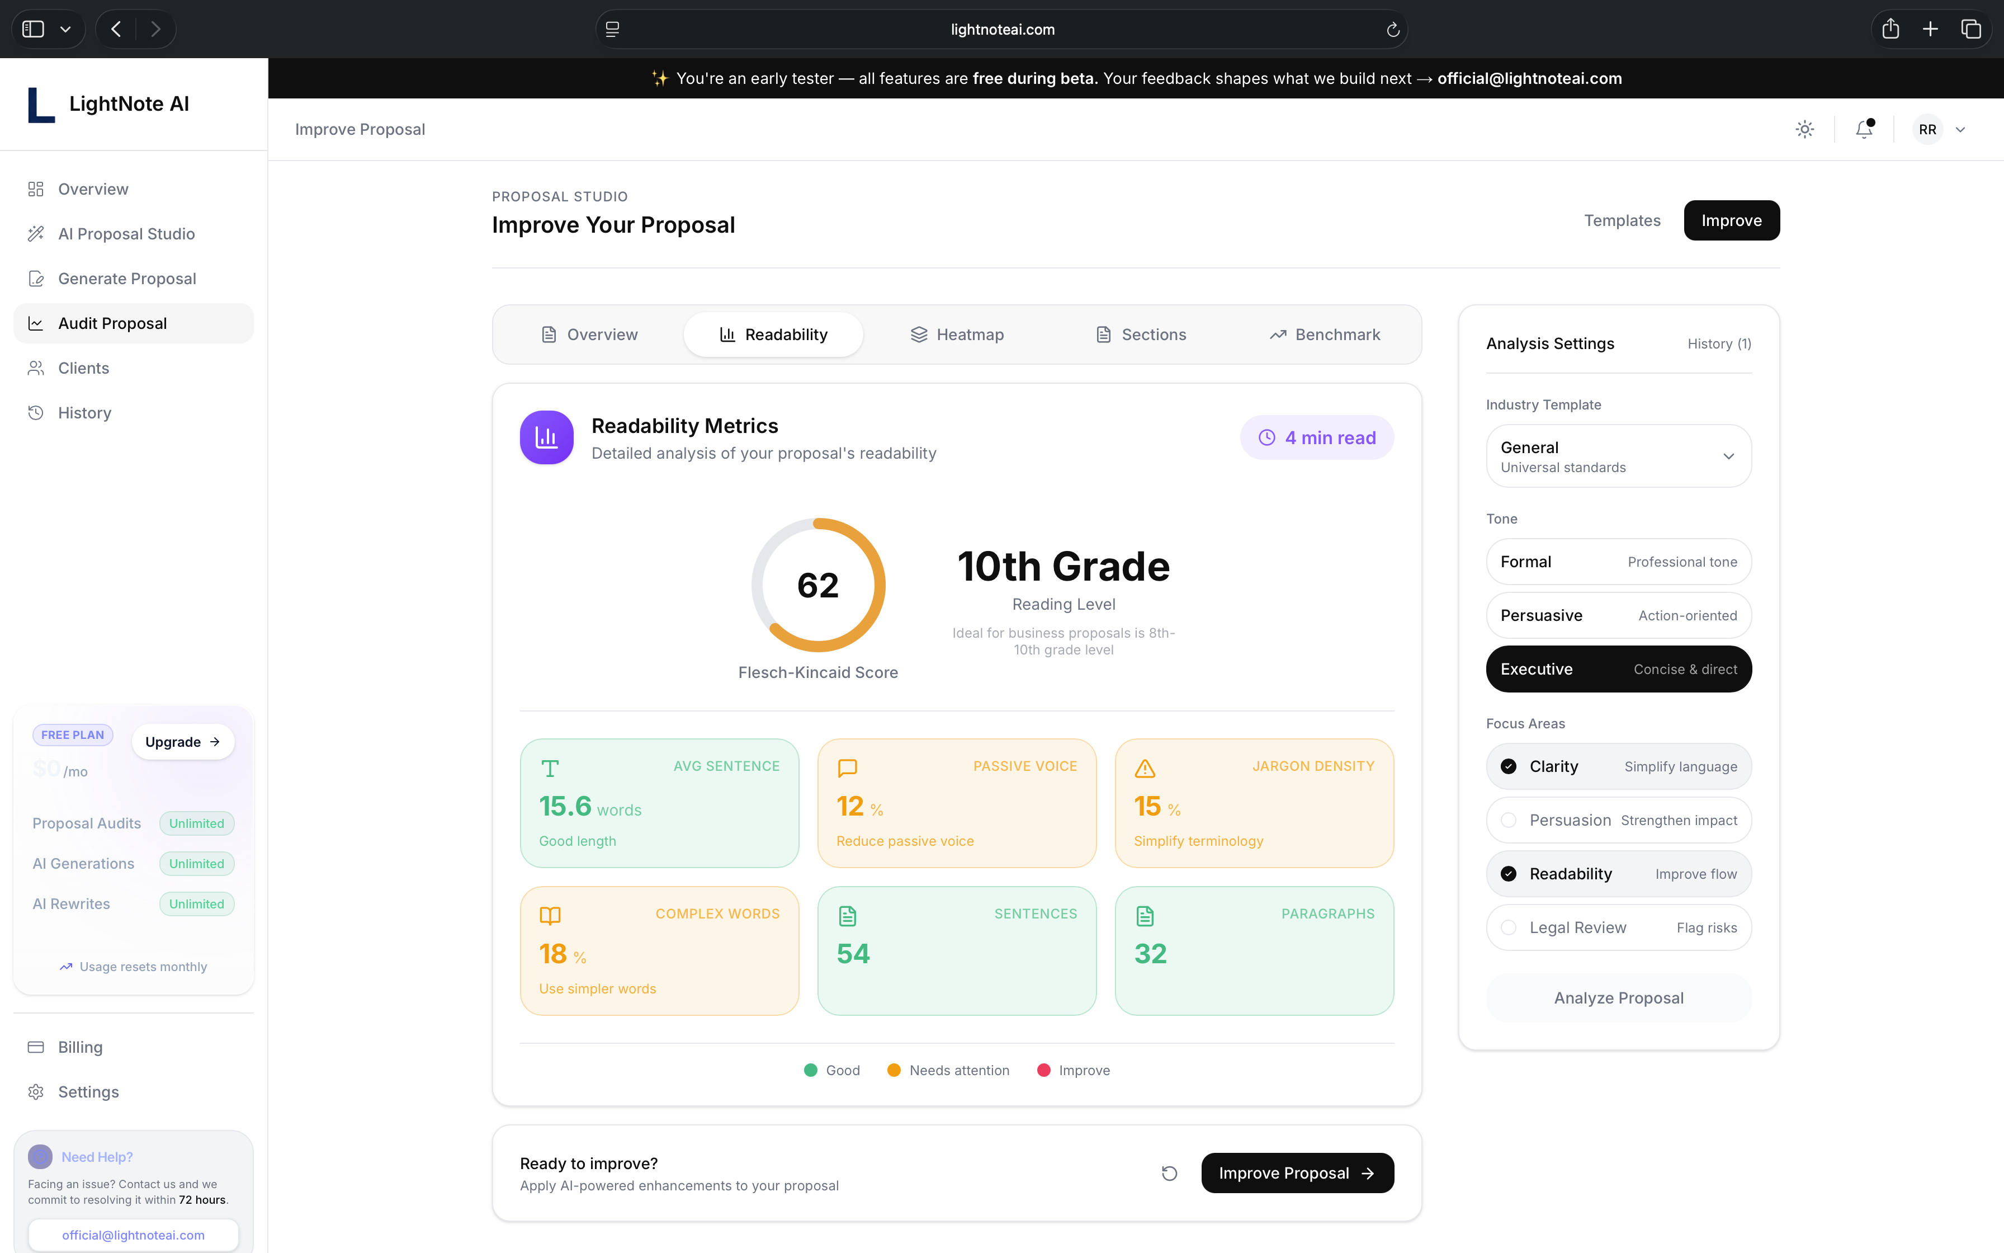Screen dimensions: 2004x1253
Task: Open the notifications bell
Action: coord(1863,129)
